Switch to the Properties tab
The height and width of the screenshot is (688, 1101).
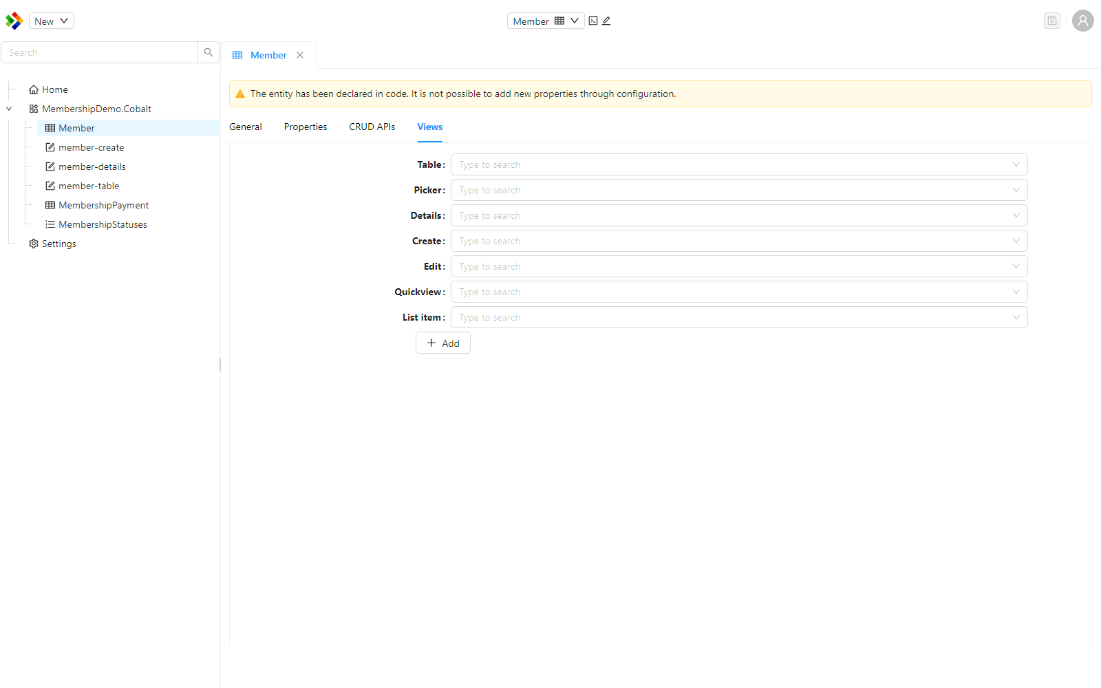coord(306,127)
